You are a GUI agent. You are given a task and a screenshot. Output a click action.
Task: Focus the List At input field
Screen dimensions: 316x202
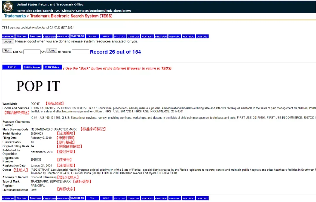pyautogui.click(x=32, y=52)
